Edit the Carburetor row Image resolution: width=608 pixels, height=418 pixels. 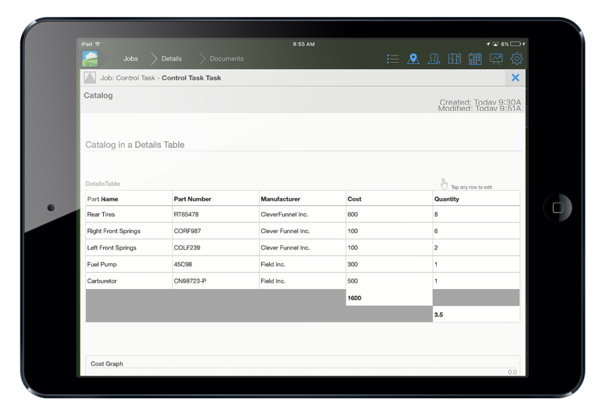pos(303,281)
